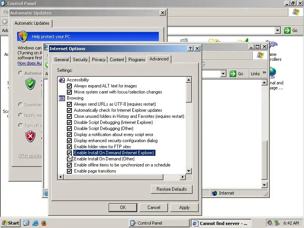The image size is (304, 228).
Task: Click the Control Panel address bar Go arrow
Action: pyautogui.click(x=287, y=30)
